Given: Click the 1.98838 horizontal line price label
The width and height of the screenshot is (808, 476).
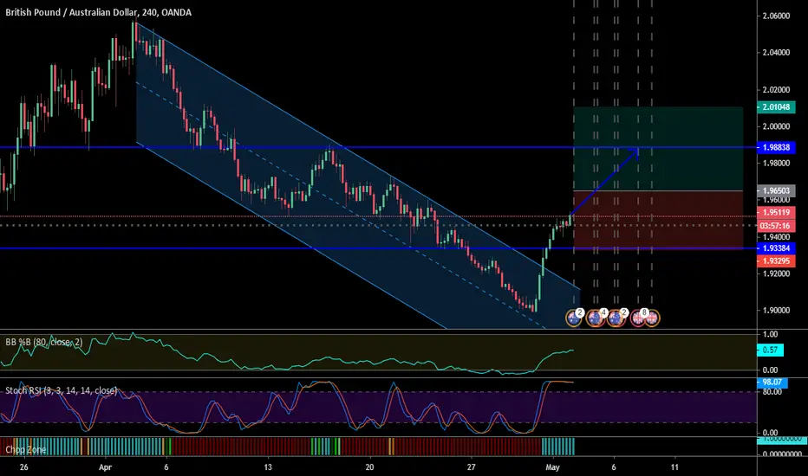Looking at the screenshot, I should (x=776, y=148).
